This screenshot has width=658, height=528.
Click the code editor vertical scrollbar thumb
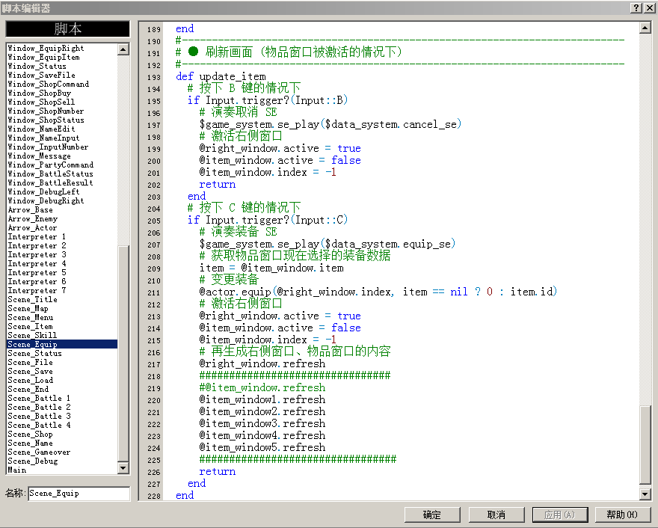pyautogui.click(x=645, y=444)
